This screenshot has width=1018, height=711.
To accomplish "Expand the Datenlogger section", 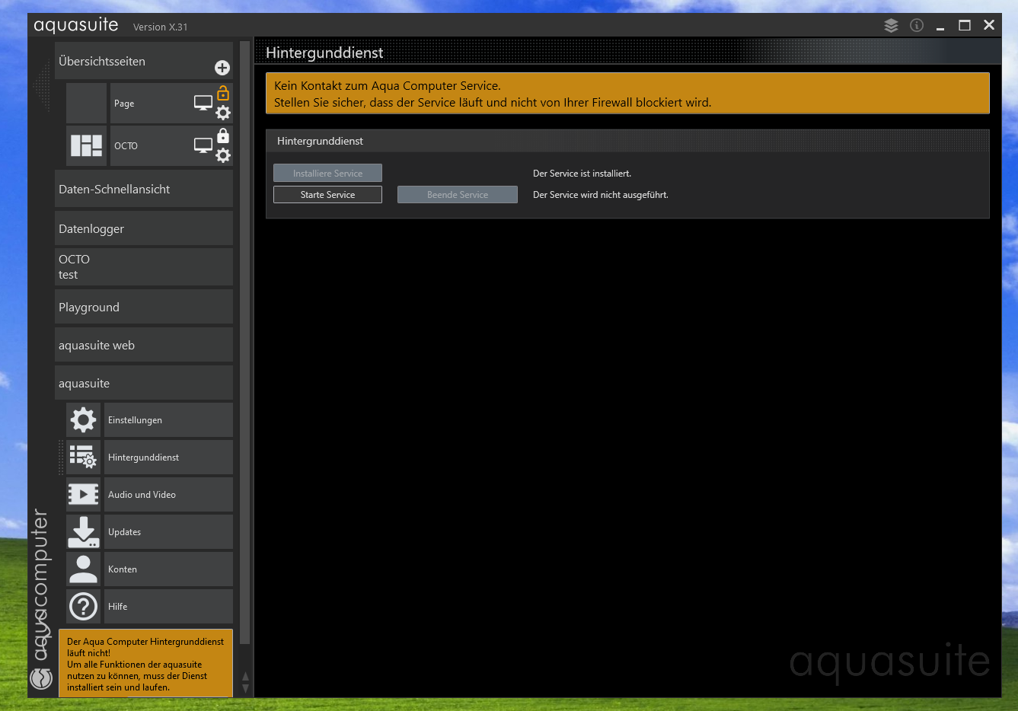I will 144,228.
